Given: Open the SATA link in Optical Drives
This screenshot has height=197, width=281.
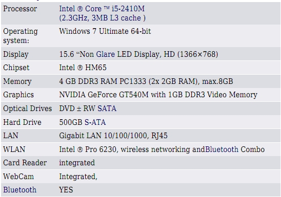Looking at the screenshot, I should pyautogui.click(x=107, y=108).
